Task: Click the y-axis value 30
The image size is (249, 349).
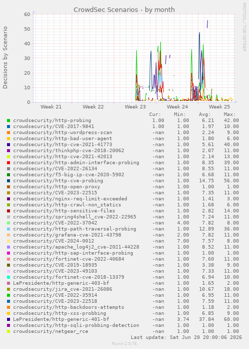Action: pos(27,58)
